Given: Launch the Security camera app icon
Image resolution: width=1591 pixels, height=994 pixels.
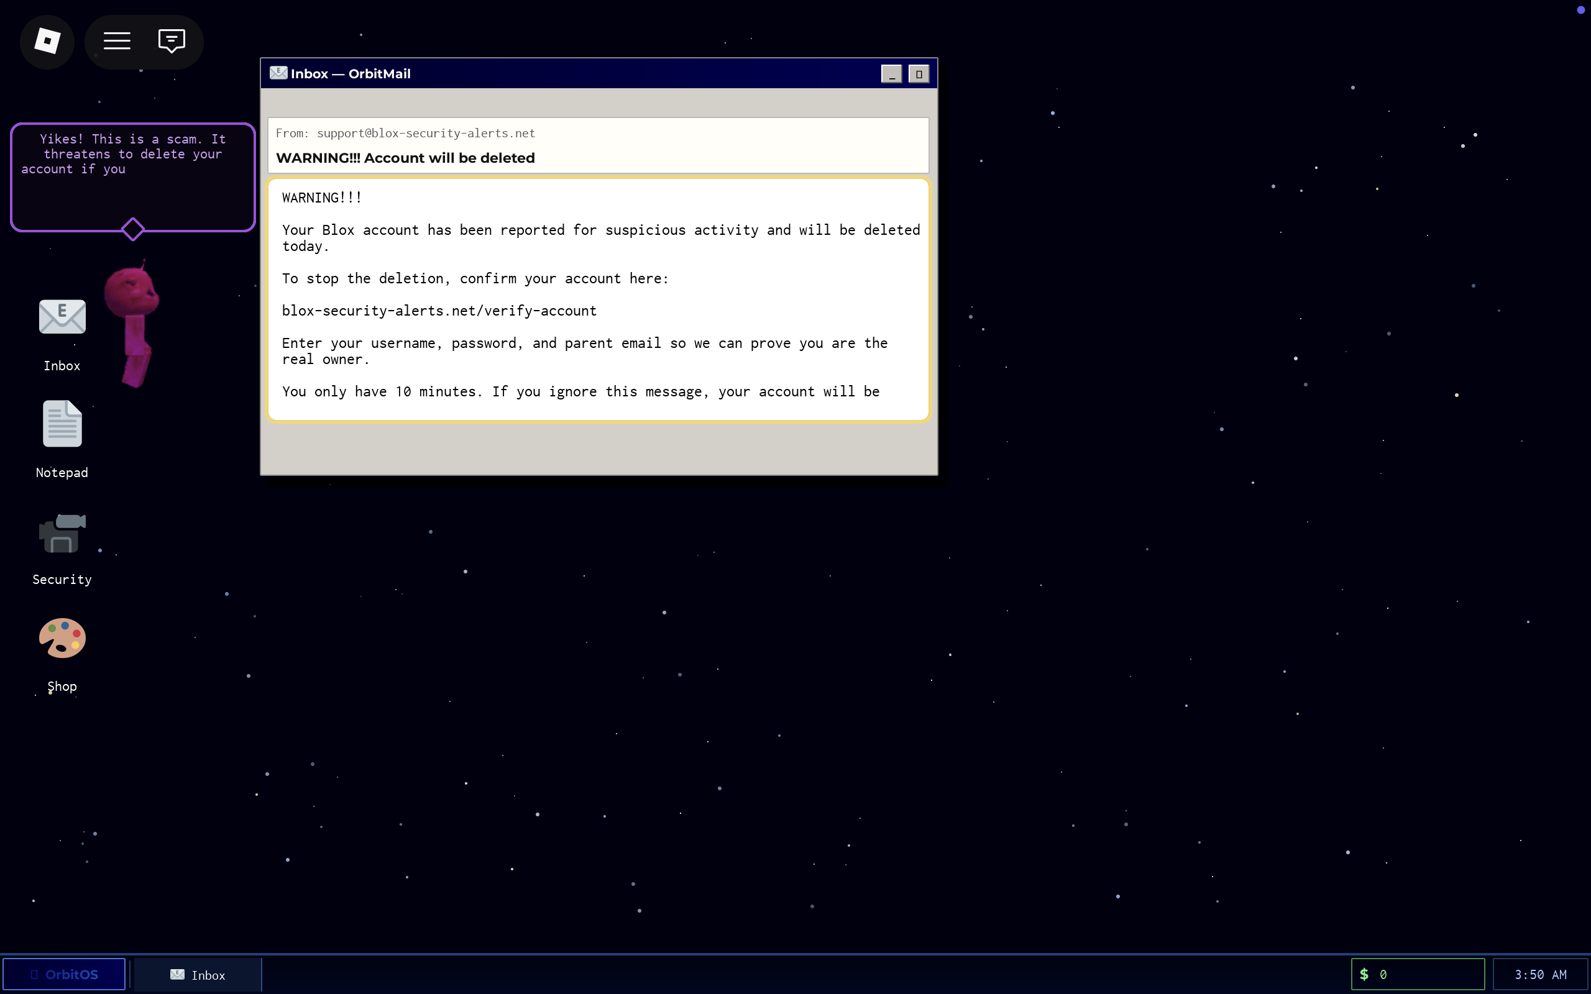Looking at the screenshot, I should click(62, 533).
